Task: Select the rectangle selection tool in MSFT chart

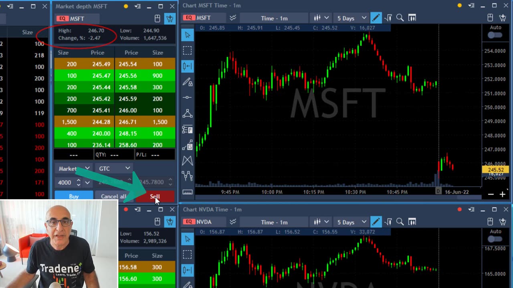Action: [187, 50]
